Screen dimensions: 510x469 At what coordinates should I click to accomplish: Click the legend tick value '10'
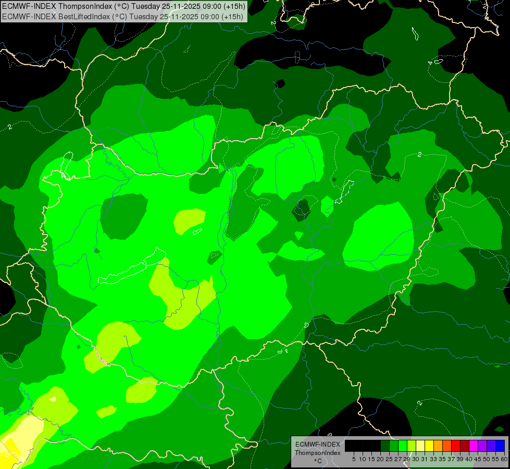coord(363,459)
